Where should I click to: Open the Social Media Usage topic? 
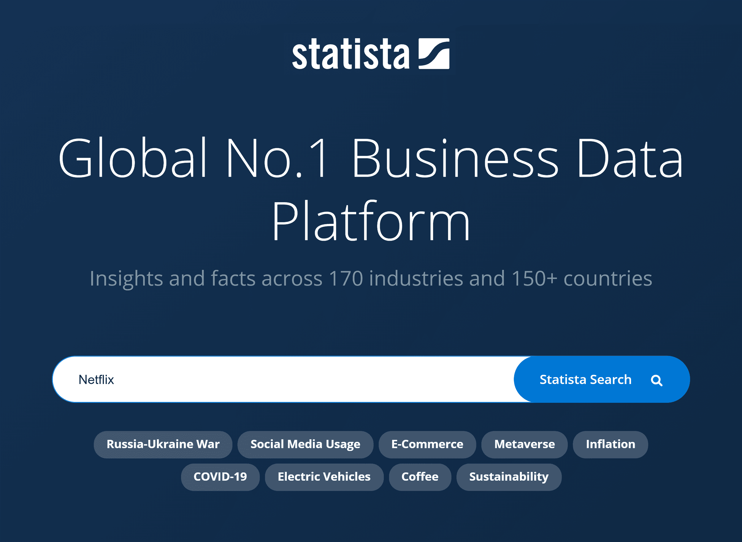[305, 444]
